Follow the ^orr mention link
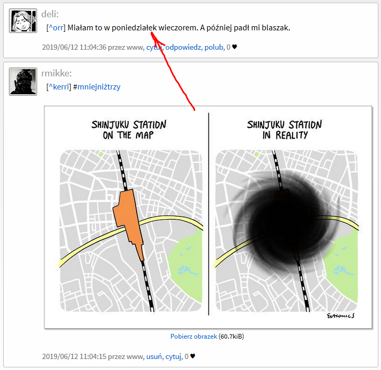381x370 pixels. tap(56, 28)
